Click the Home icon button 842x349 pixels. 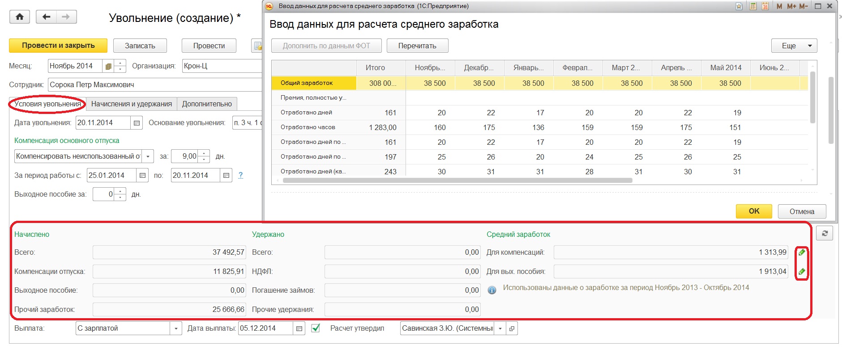pyautogui.click(x=20, y=17)
